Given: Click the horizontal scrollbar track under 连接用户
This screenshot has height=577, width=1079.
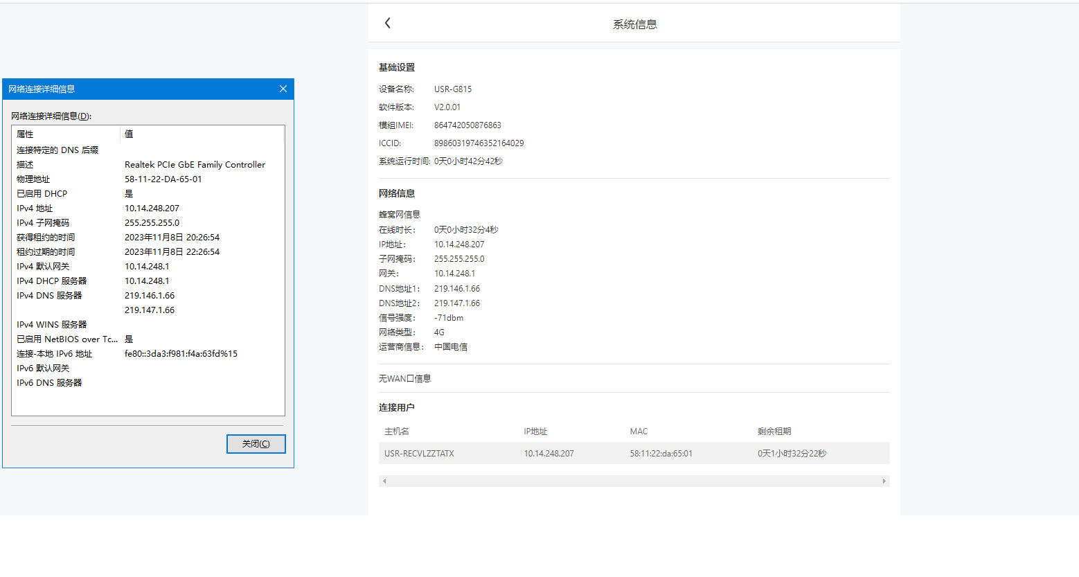Looking at the screenshot, I should click(634, 481).
